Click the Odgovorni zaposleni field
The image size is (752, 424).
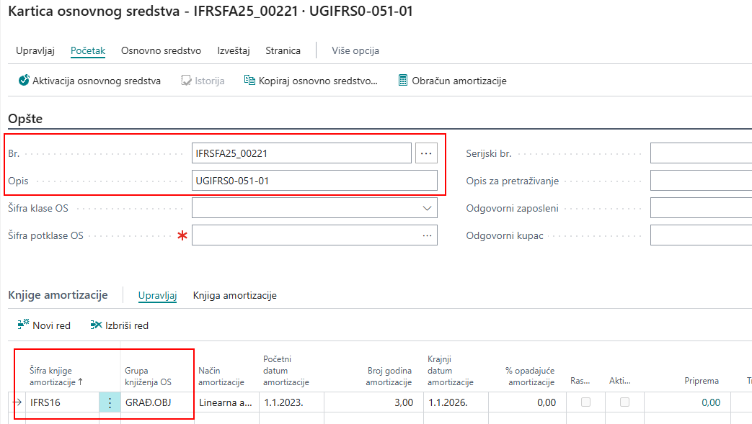[x=701, y=209]
